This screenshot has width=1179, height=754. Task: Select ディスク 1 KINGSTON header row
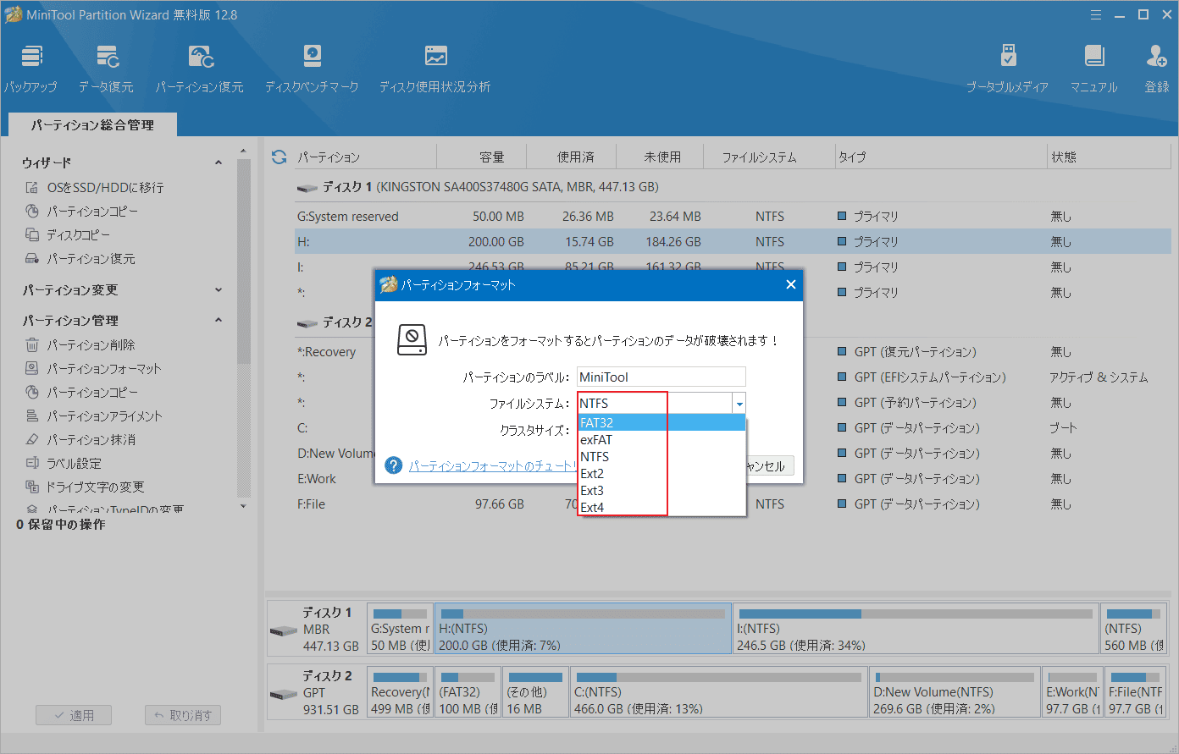[733, 186]
